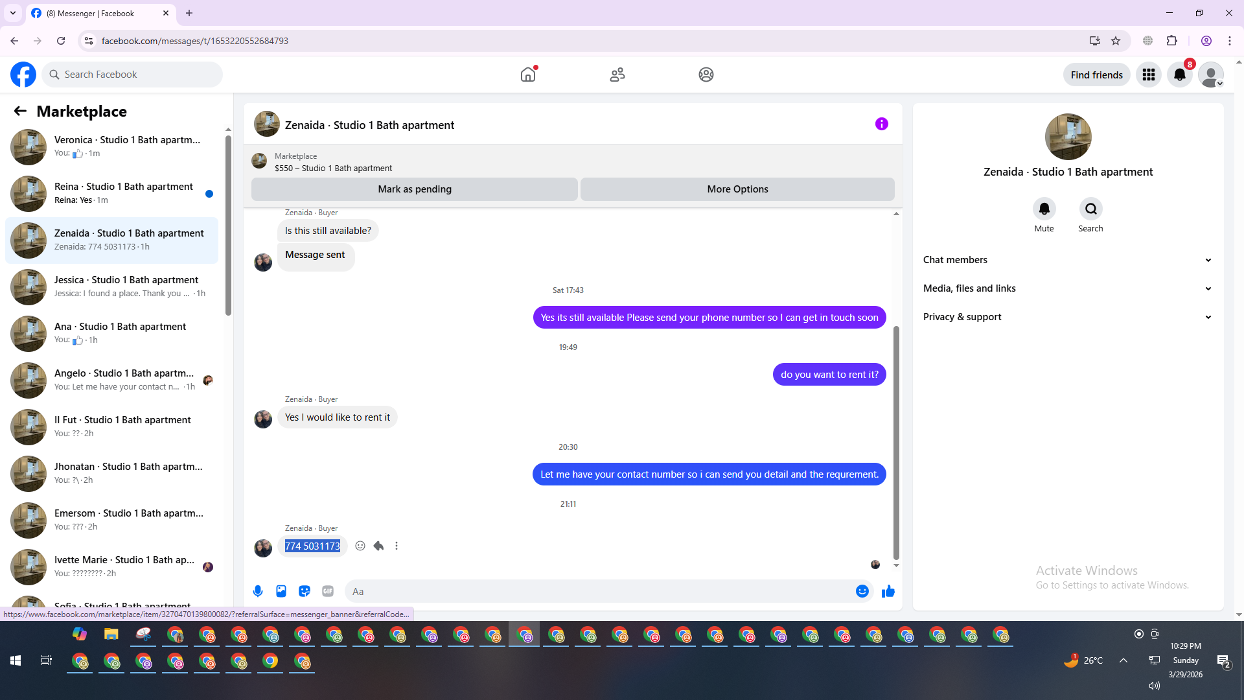Click the Search Facebook field

(132, 75)
